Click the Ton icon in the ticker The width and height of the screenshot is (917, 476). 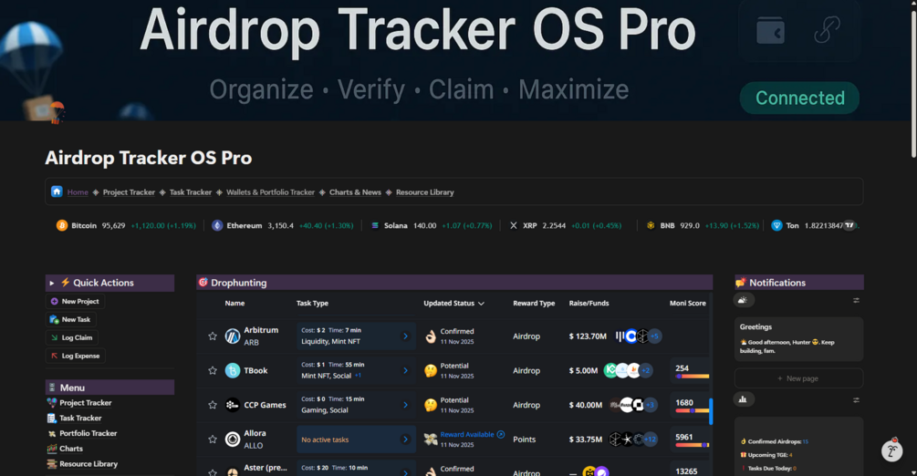pos(776,225)
